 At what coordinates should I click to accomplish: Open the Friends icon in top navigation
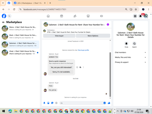(75, 16)
